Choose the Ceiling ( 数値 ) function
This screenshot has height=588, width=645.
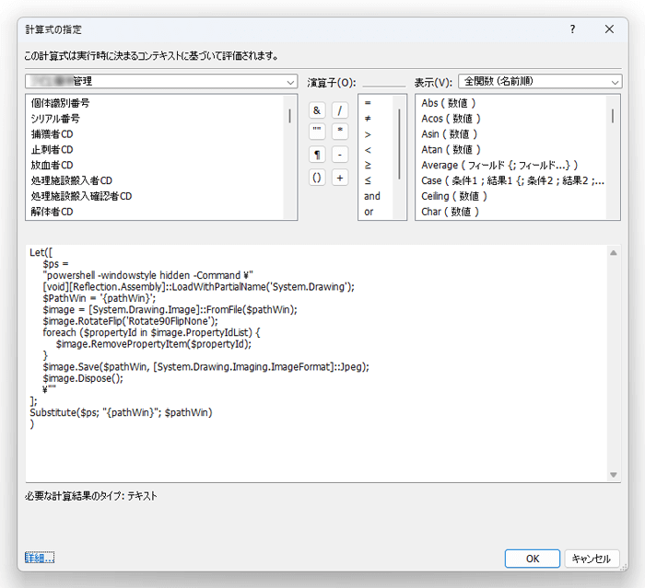[454, 196]
